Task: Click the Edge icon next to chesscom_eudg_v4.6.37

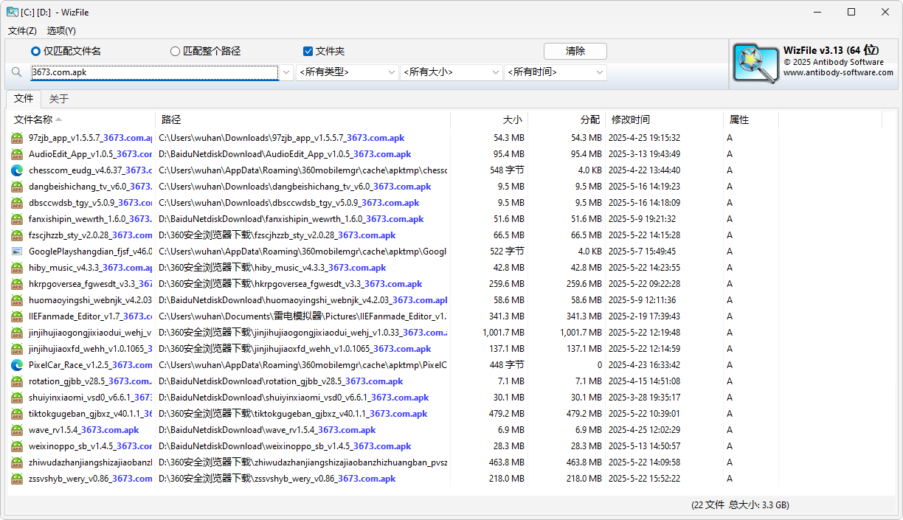Action: coord(17,170)
